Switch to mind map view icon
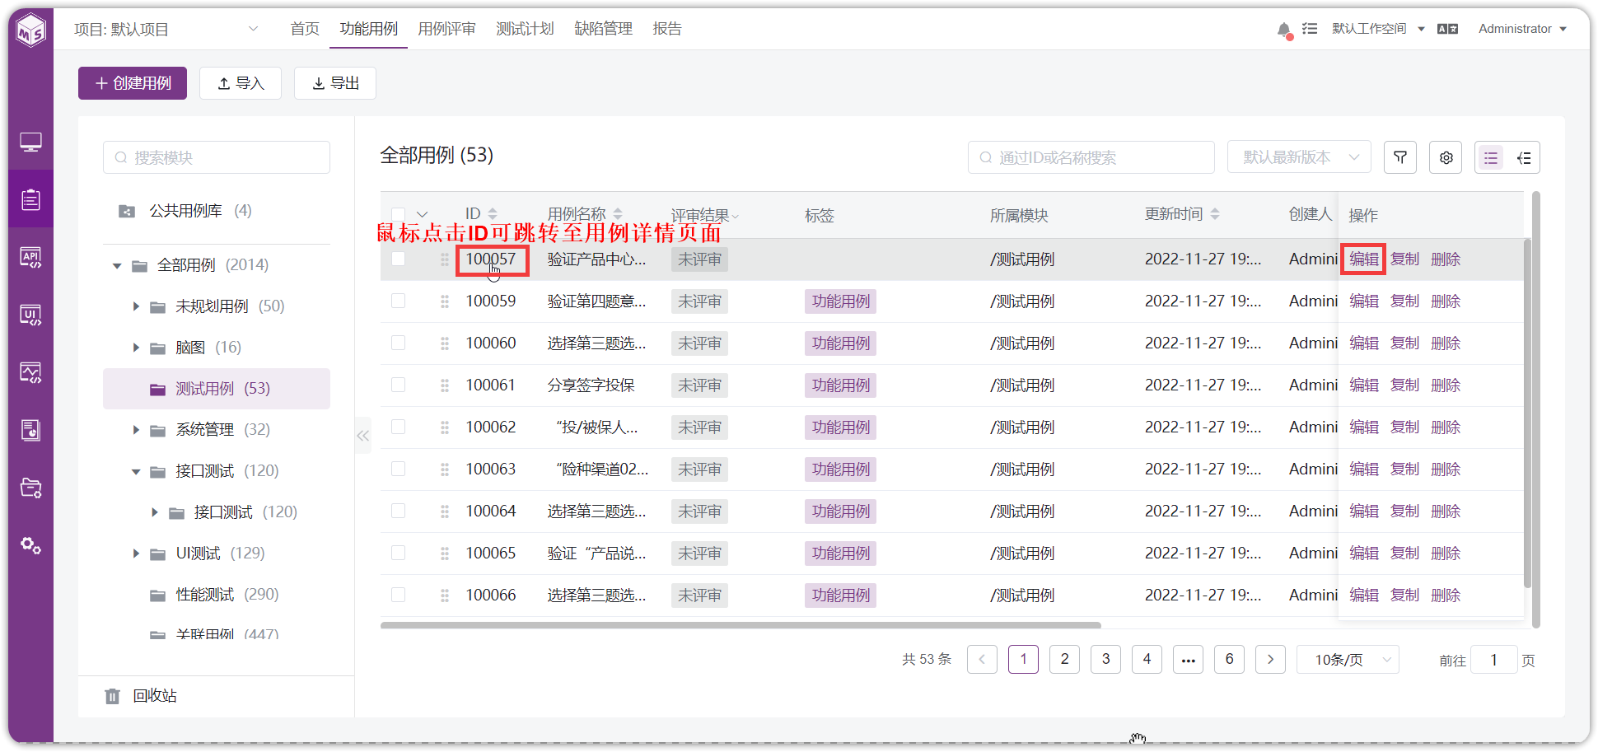1598x752 pixels. coord(1524,157)
